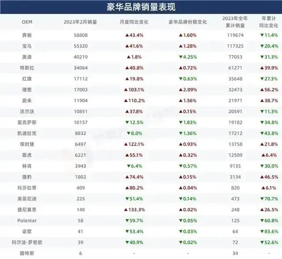Click the ▲133.3% monthly change value
282x259 pixels.
[x=134, y=210]
